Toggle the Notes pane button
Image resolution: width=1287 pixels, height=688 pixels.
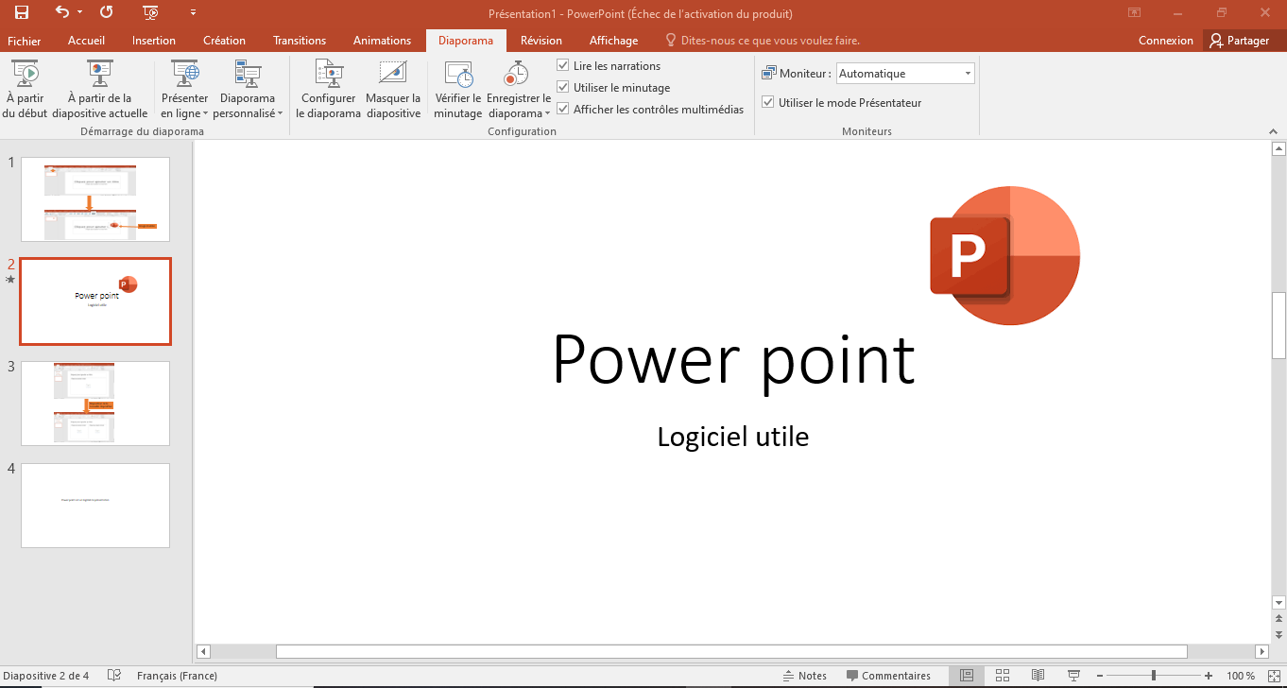click(804, 676)
